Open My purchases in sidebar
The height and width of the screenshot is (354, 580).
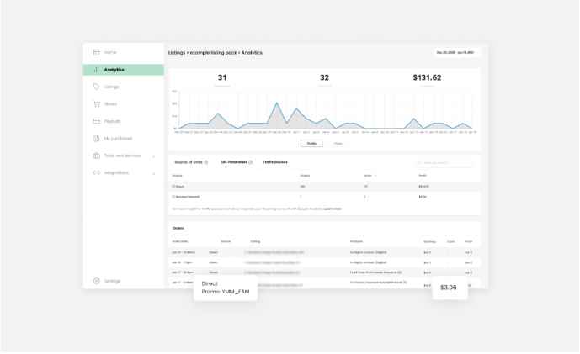point(118,139)
